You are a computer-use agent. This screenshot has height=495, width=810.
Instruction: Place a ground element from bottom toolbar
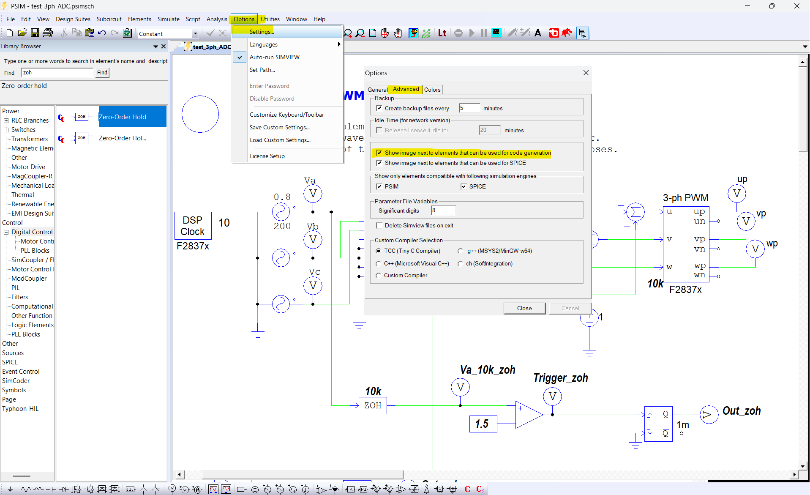tap(10, 490)
